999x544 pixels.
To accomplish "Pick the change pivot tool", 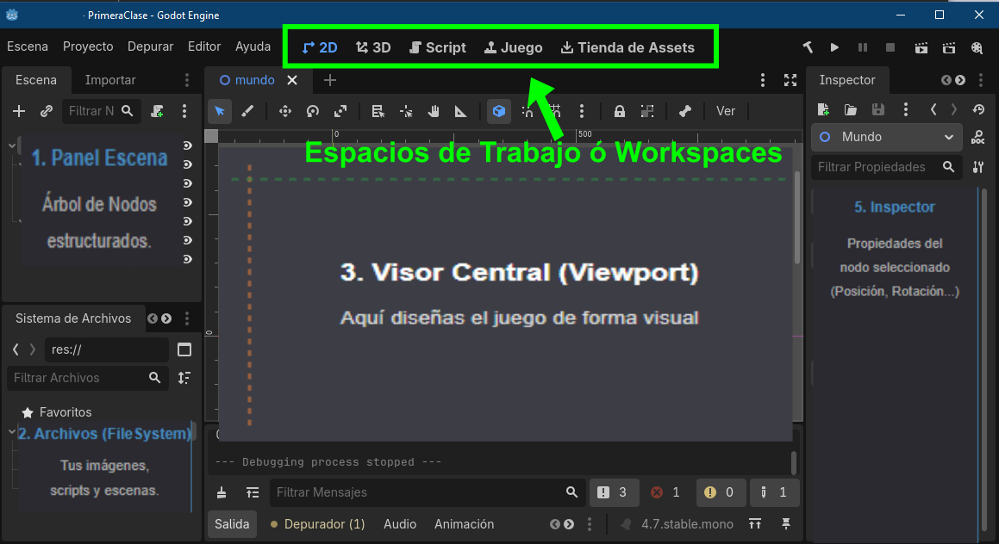I will [406, 111].
